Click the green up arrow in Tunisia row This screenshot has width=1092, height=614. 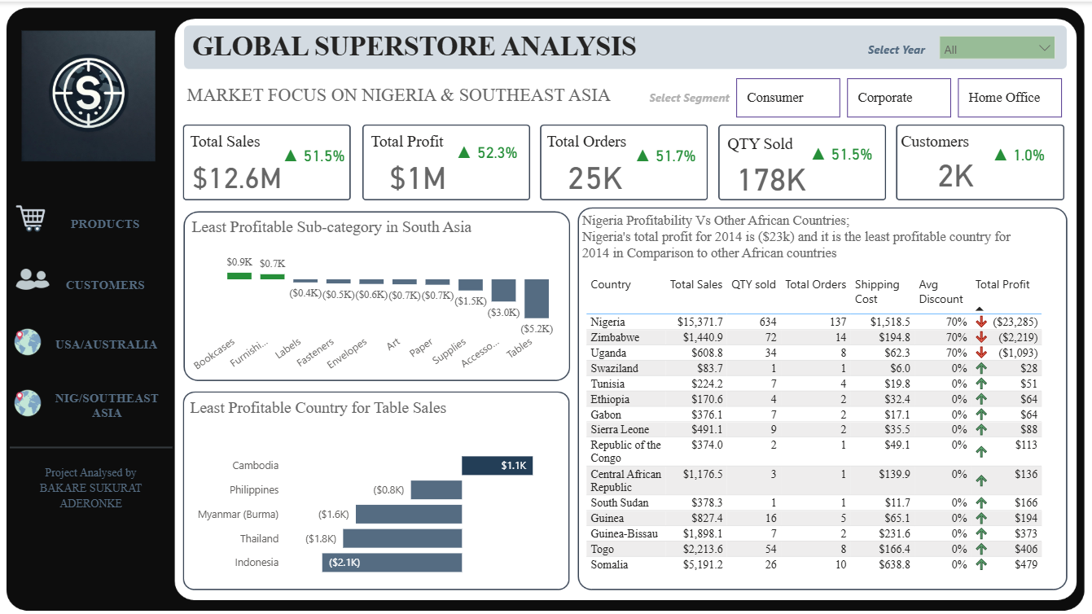tap(981, 384)
